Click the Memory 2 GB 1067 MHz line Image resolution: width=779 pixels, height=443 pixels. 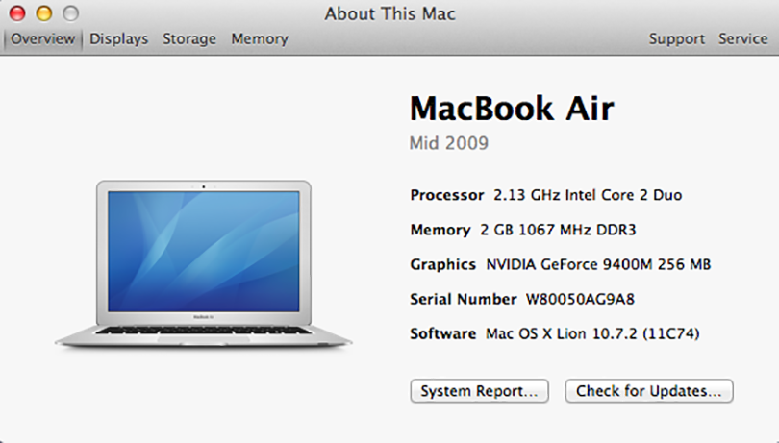click(523, 230)
